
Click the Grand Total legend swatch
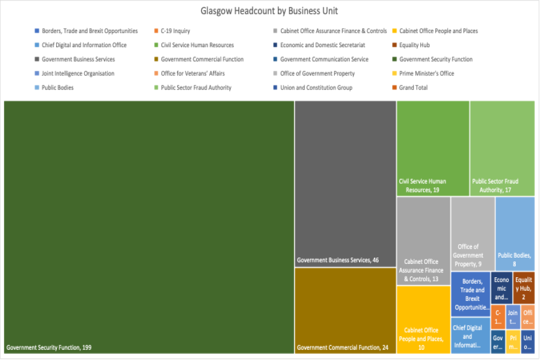pos(395,88)
